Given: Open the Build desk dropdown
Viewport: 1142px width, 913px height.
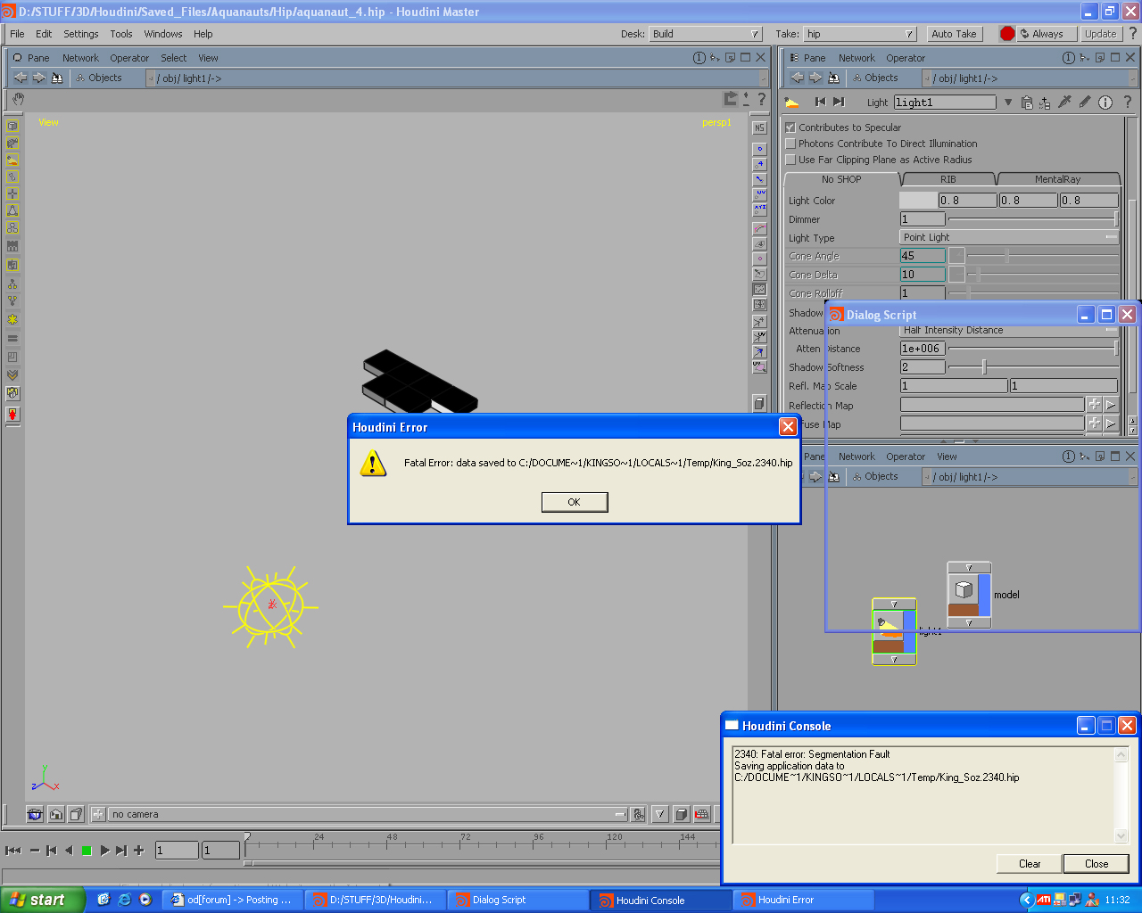Looking at the screenshot, I should pos(706,34).
